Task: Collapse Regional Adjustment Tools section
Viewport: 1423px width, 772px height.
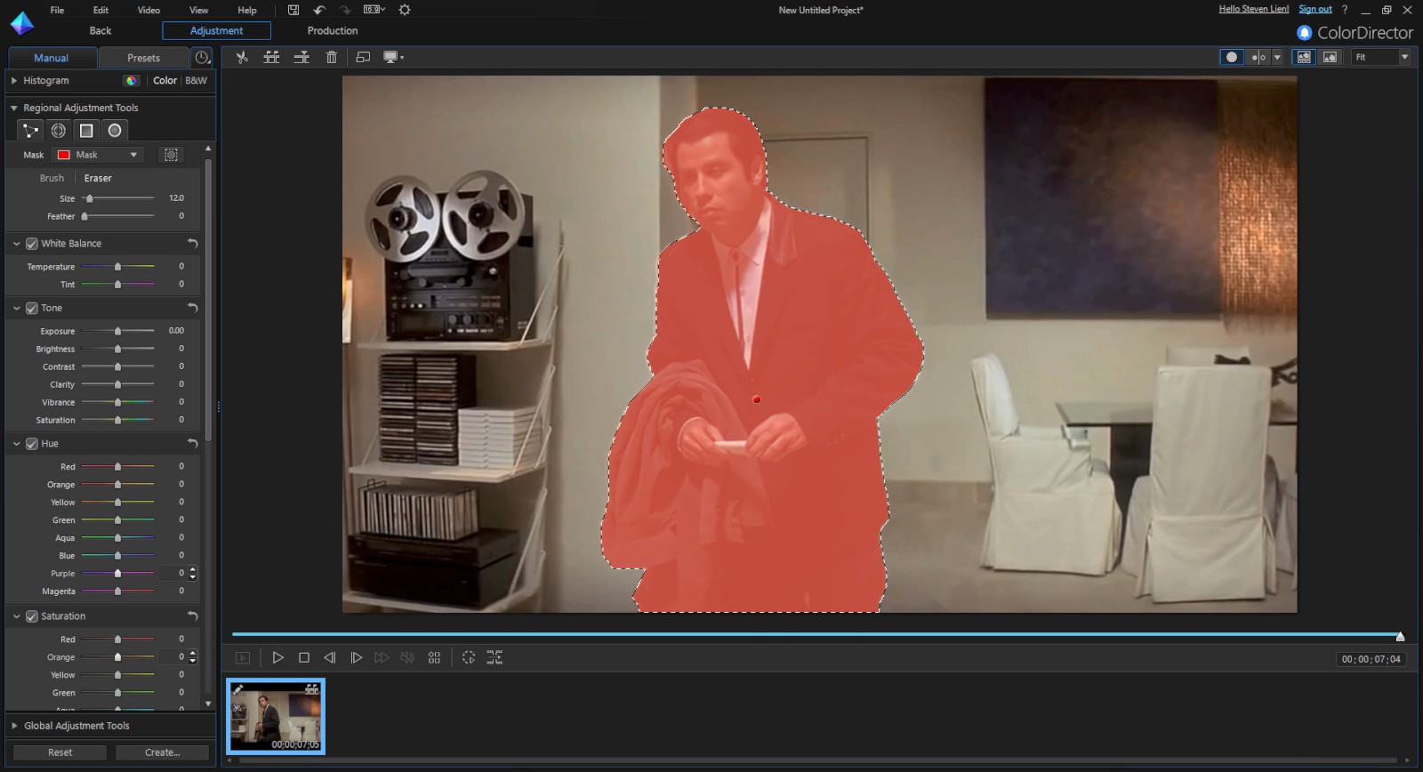Action: pos(14,108)
